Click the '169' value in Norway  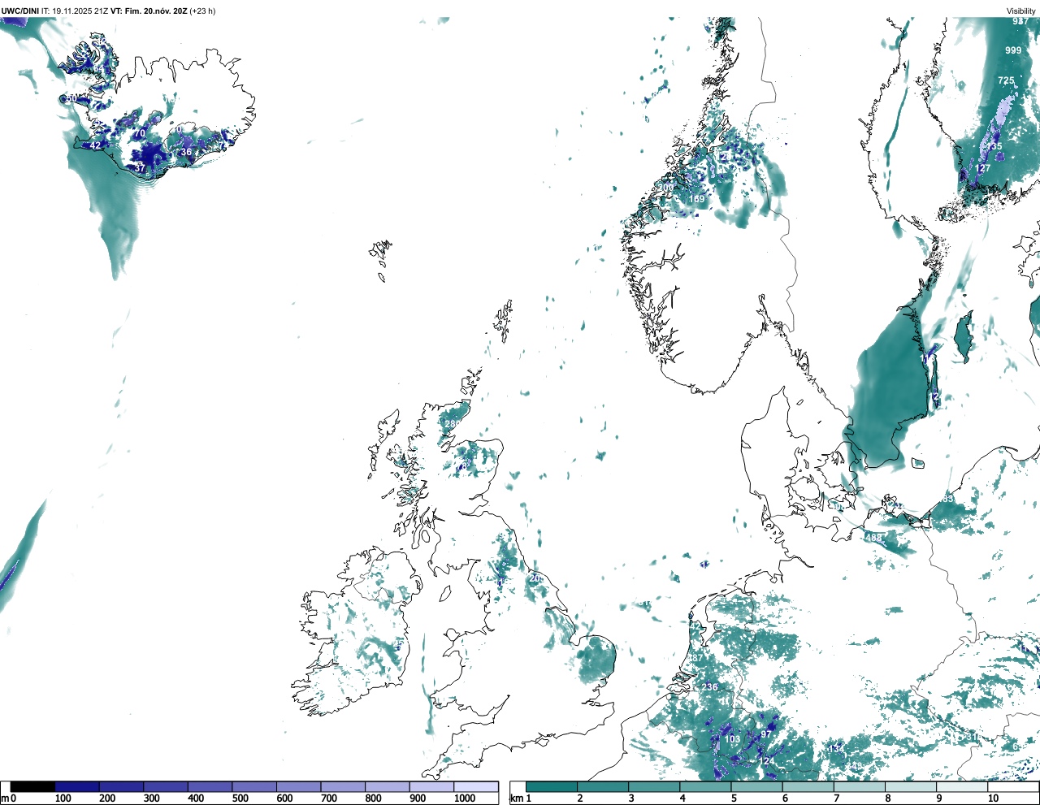697,199
